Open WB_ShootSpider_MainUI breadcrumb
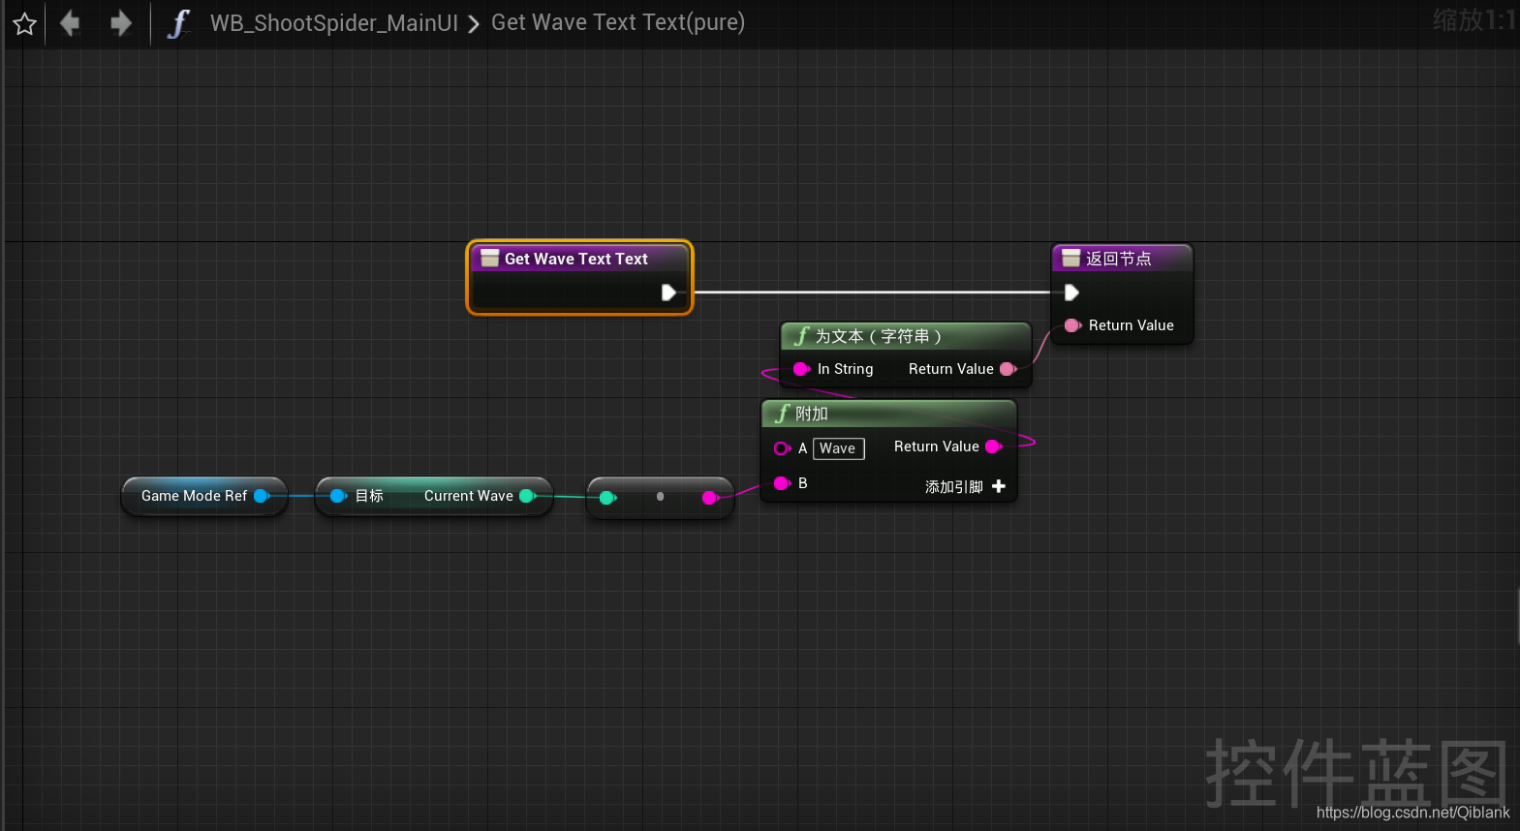The width and height of the screenshot is (1520, 831). 334,22
